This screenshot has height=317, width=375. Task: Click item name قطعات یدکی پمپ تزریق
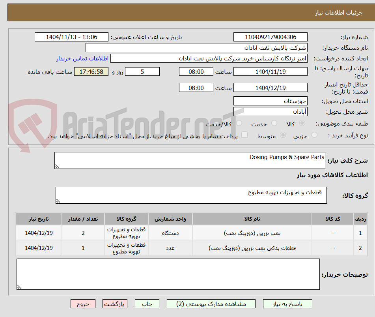pos(252,248)
